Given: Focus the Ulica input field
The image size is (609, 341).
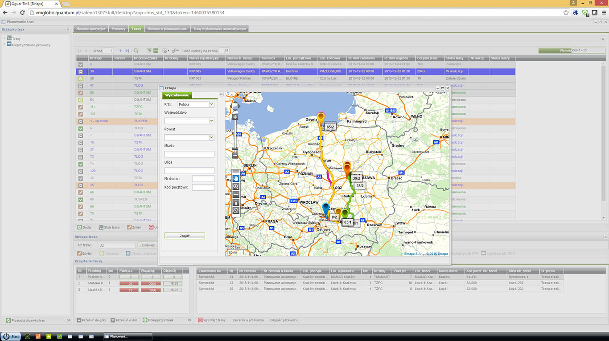Looking at the screenshot, I should pyautogui.click(x=189, y=171).
